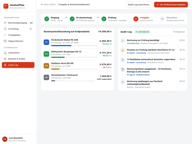Click the blue sparkle auto-assign event icon

[x=123, y=60]
